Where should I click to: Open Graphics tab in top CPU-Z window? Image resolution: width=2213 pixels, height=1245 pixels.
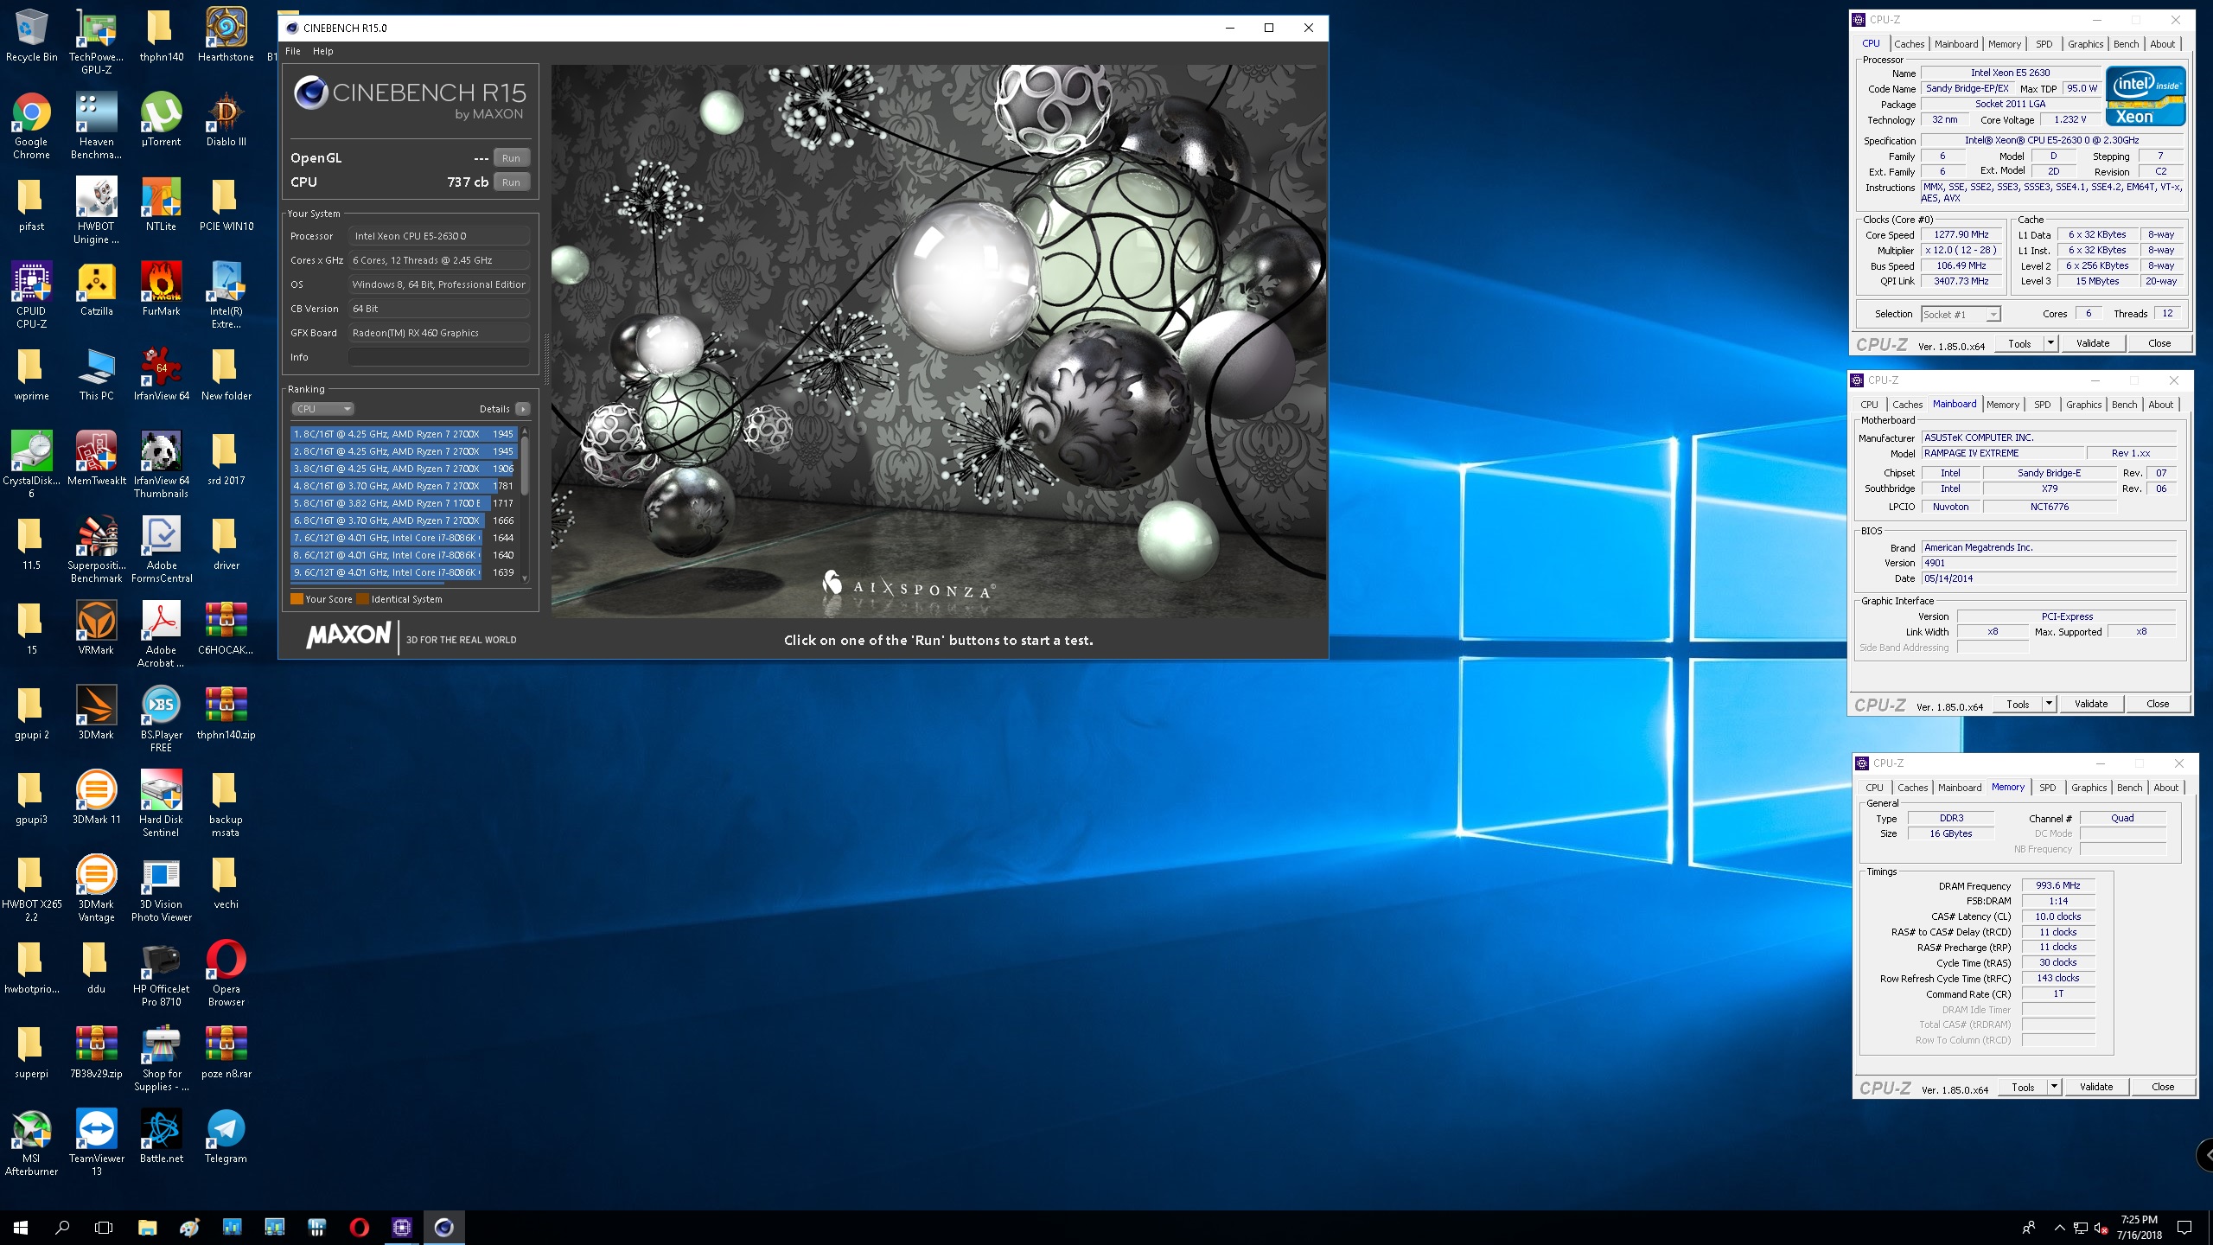(2085, 44)
